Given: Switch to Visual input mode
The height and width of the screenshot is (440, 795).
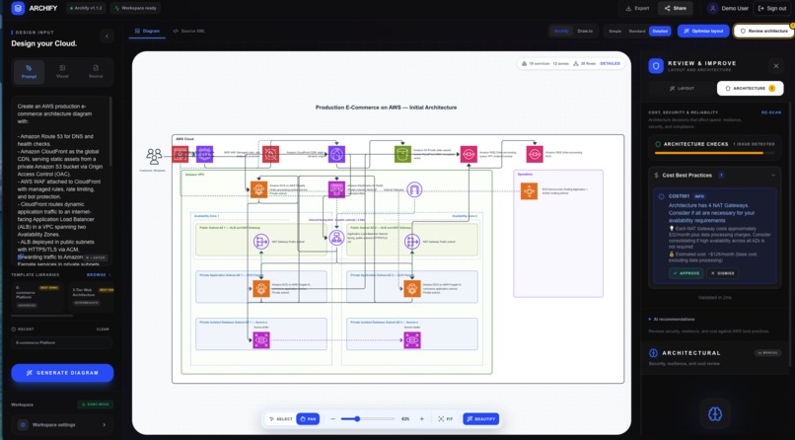Looking at the screenshot, I should tap(62, 71).
